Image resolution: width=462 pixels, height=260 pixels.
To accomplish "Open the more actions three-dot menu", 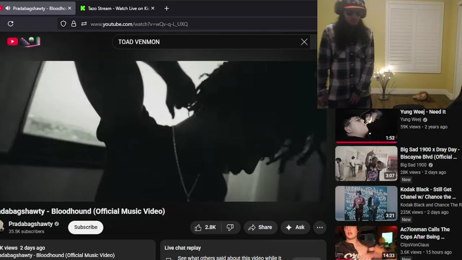I will tap(320, 227).
